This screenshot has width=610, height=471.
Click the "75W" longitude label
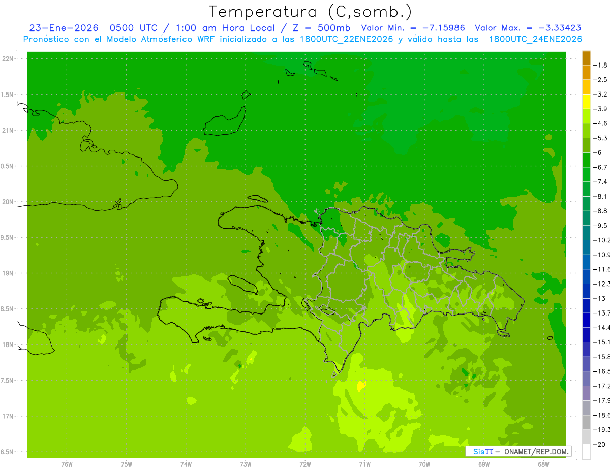(127, 464)
